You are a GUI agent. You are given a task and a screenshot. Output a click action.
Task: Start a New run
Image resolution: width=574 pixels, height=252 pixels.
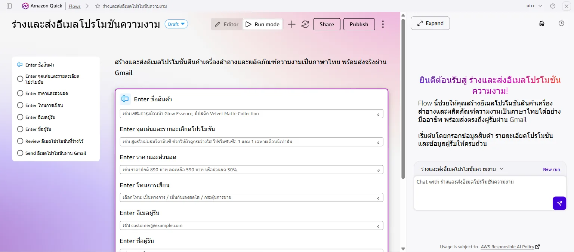551,169
